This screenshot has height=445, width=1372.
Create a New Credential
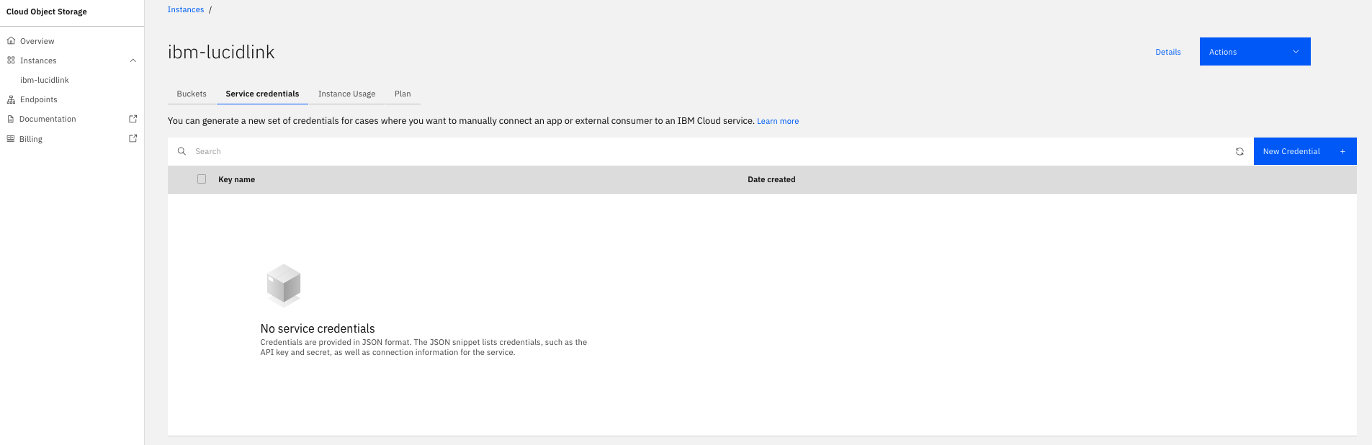tap(1305, 151)
